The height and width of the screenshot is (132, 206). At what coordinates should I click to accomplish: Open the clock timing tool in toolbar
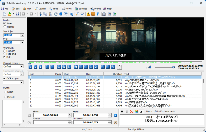coord(56,14)
